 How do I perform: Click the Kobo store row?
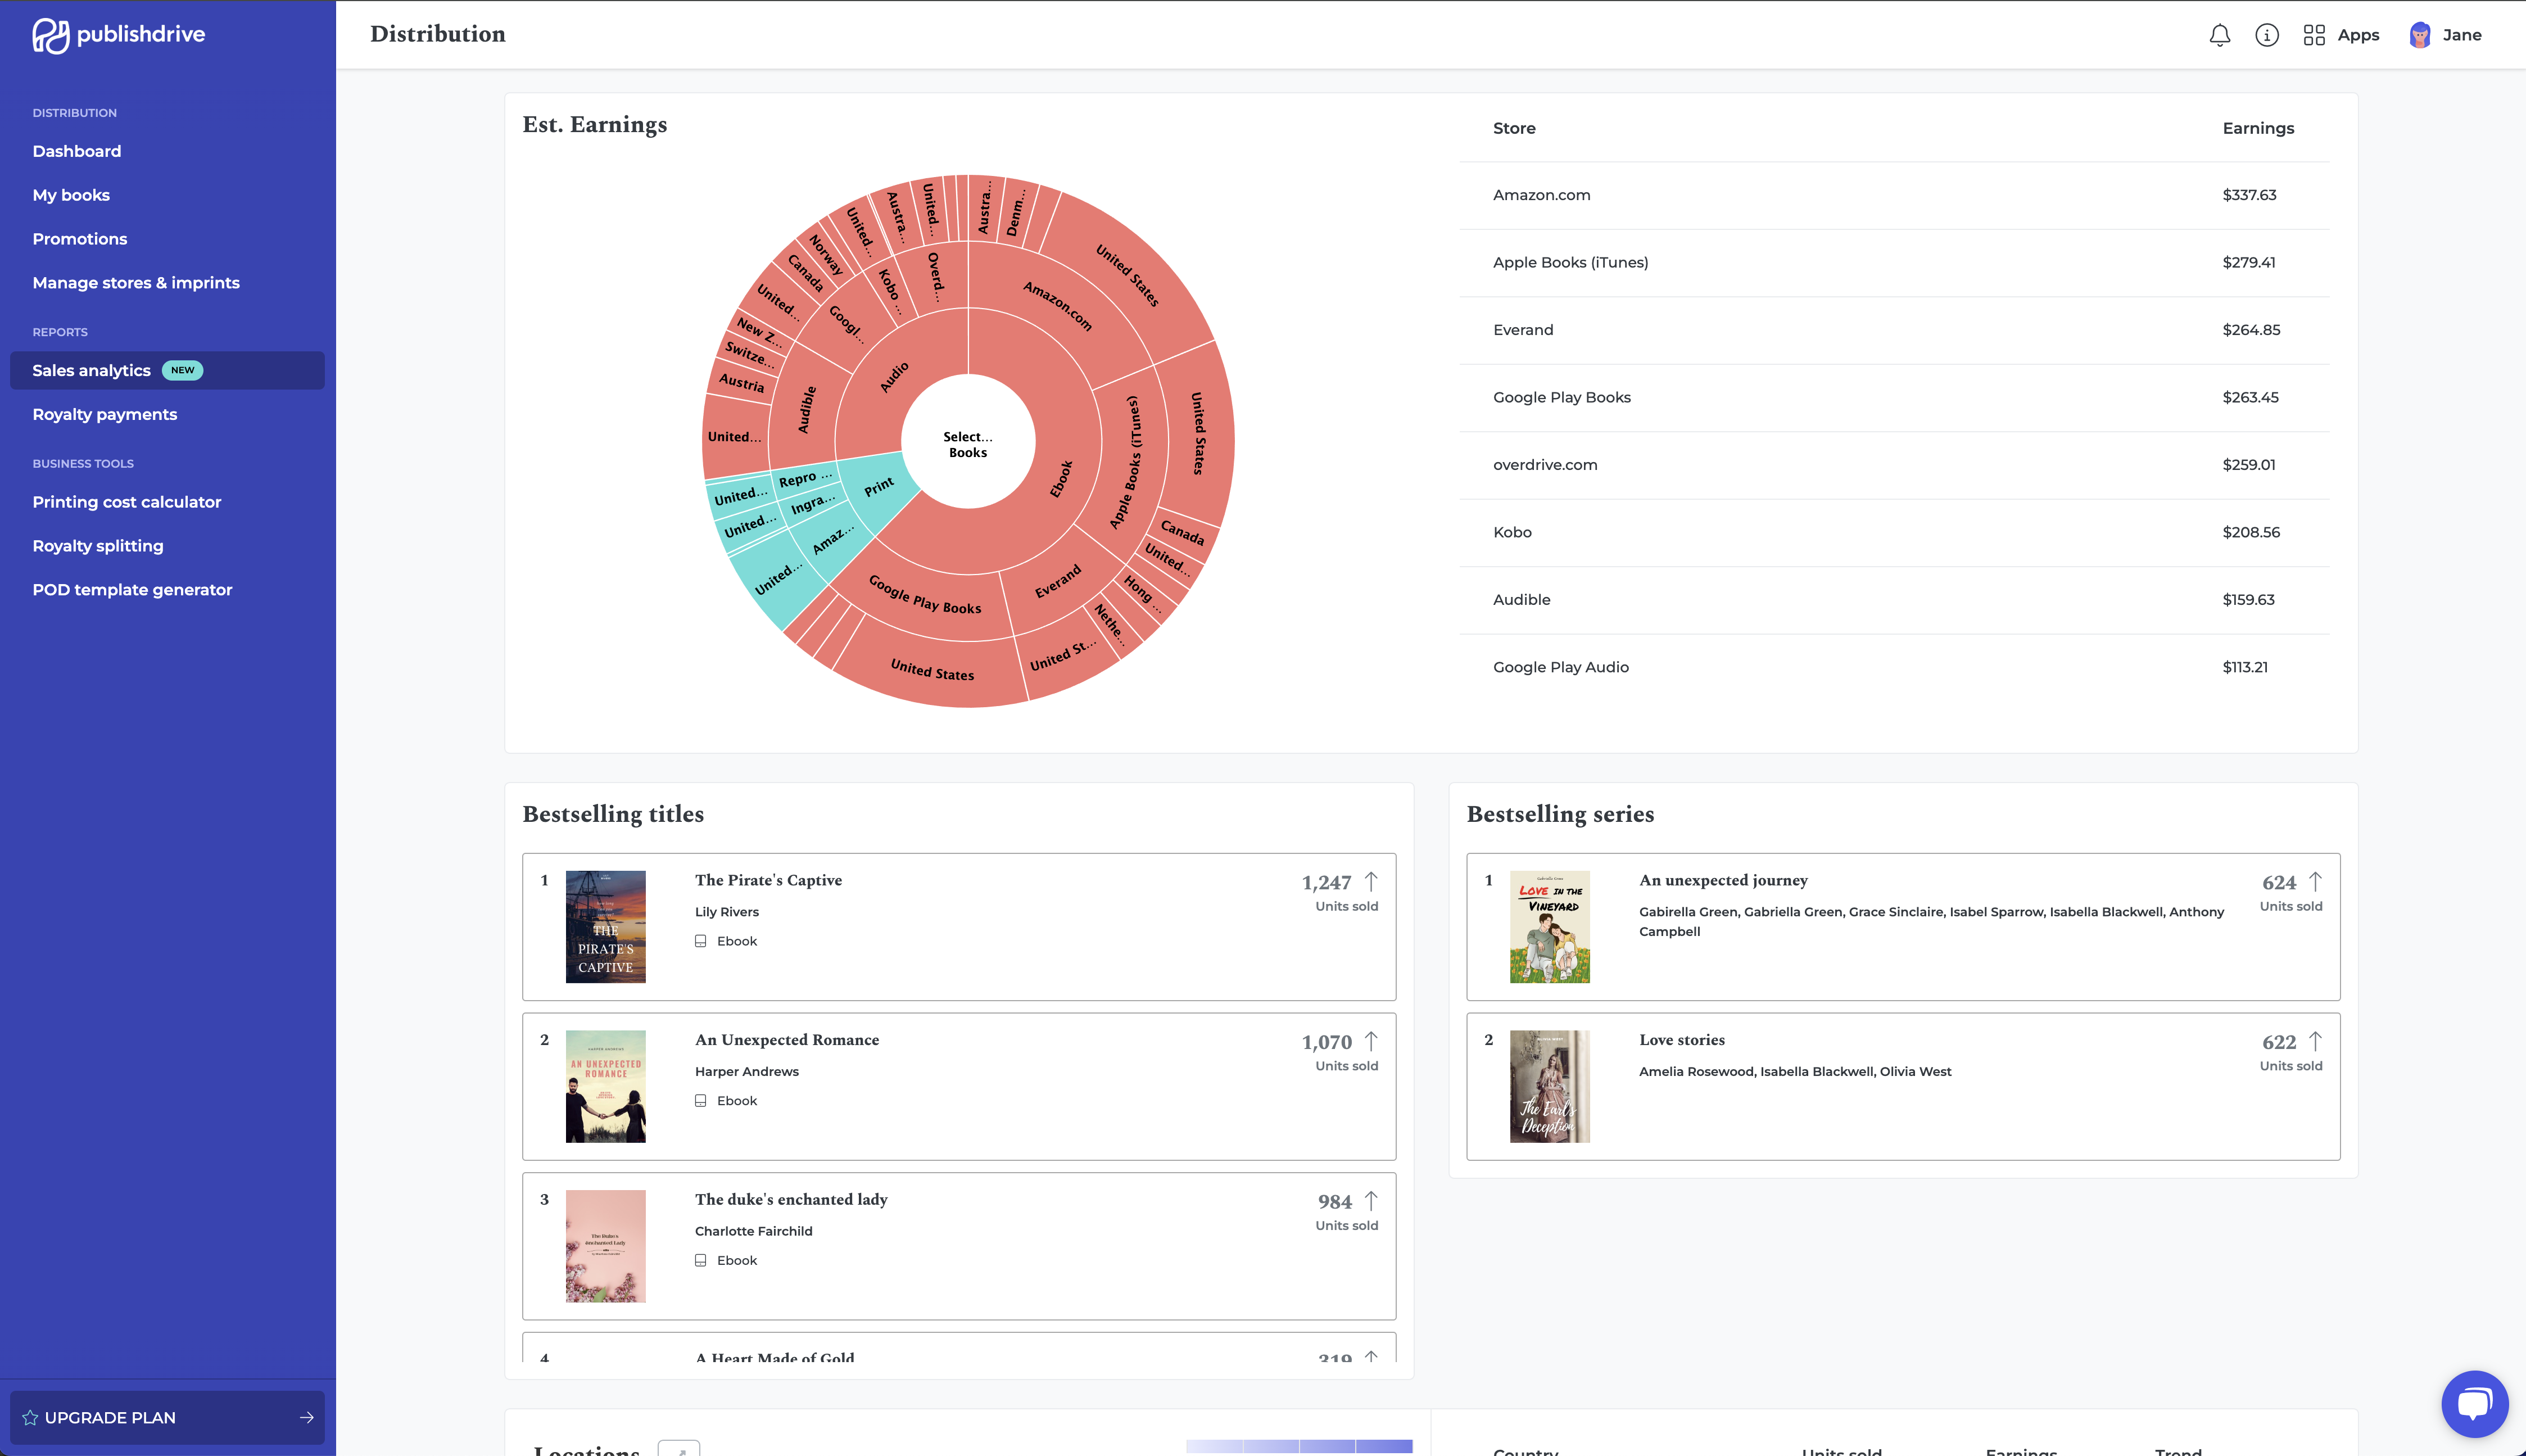(1893, 532)
